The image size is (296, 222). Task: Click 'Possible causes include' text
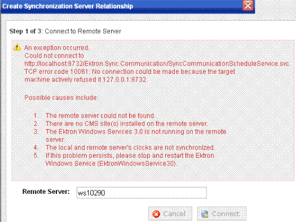click(61, 97)
